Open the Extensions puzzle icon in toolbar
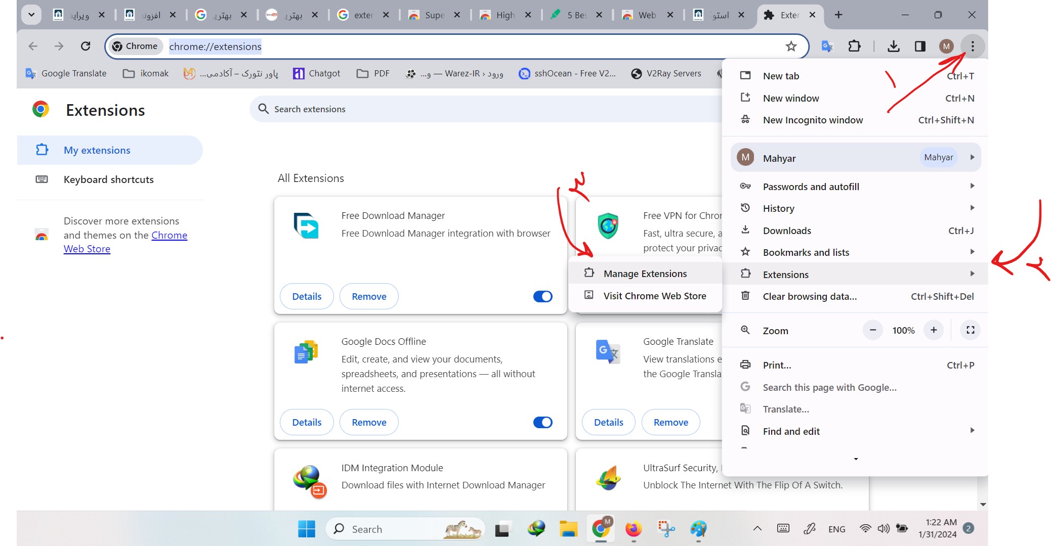 (854, 47)
